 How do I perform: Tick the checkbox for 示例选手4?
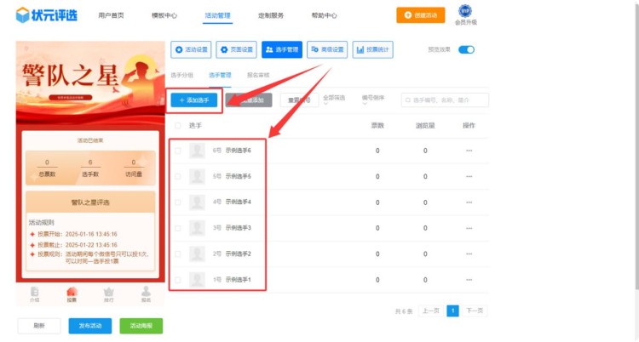[178, 202]
